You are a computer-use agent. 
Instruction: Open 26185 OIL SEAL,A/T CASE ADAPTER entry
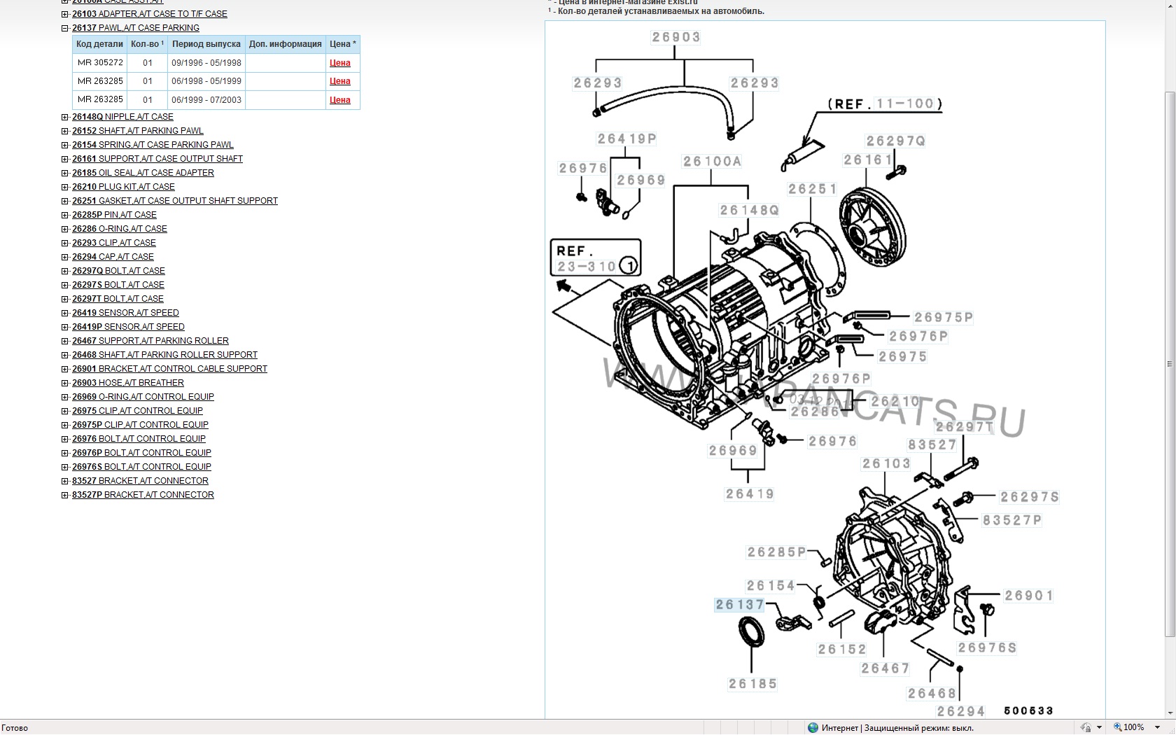coord(143,173)
